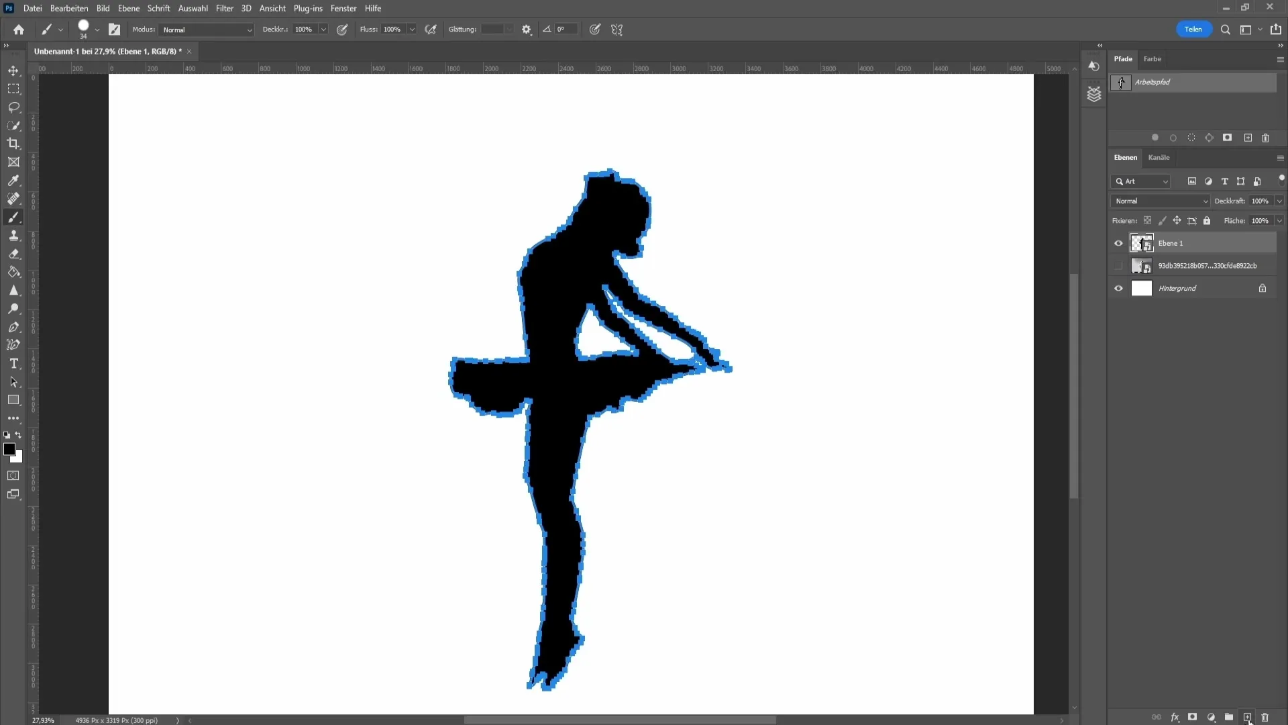Select the Magic Wand tool

click(13, 125)
